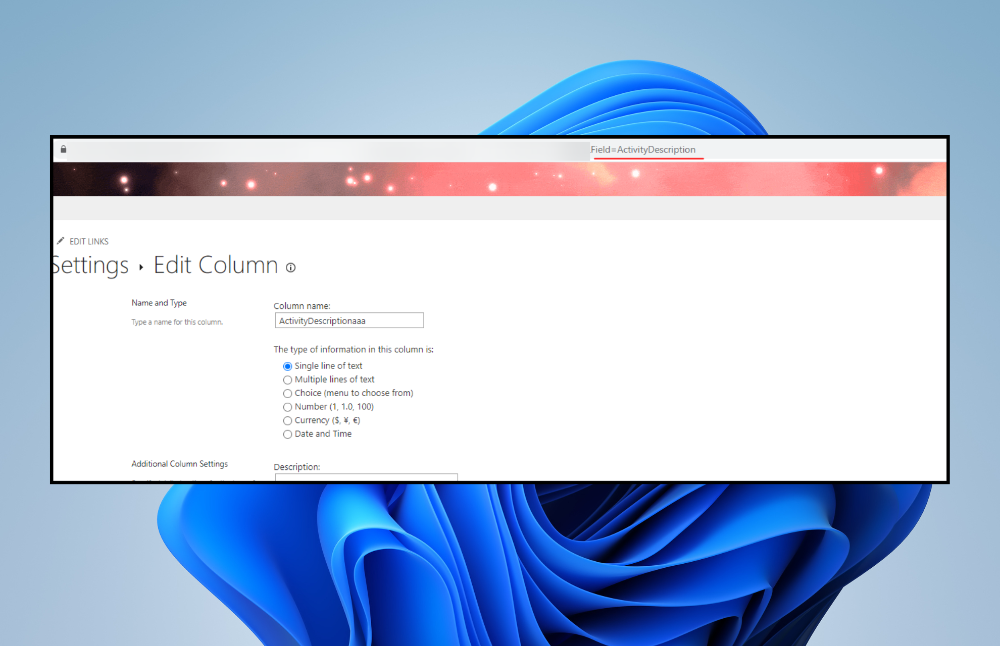Choose the Date and Time type
The height and width of the screenshot is (646, 1000).
287,434
